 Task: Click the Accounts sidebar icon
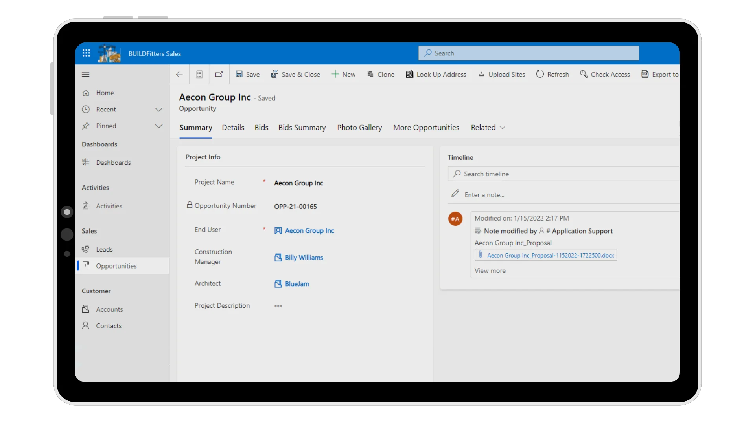(86, 309)
